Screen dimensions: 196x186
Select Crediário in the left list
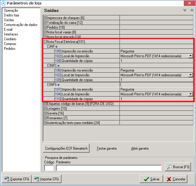(x=10, y=39)
